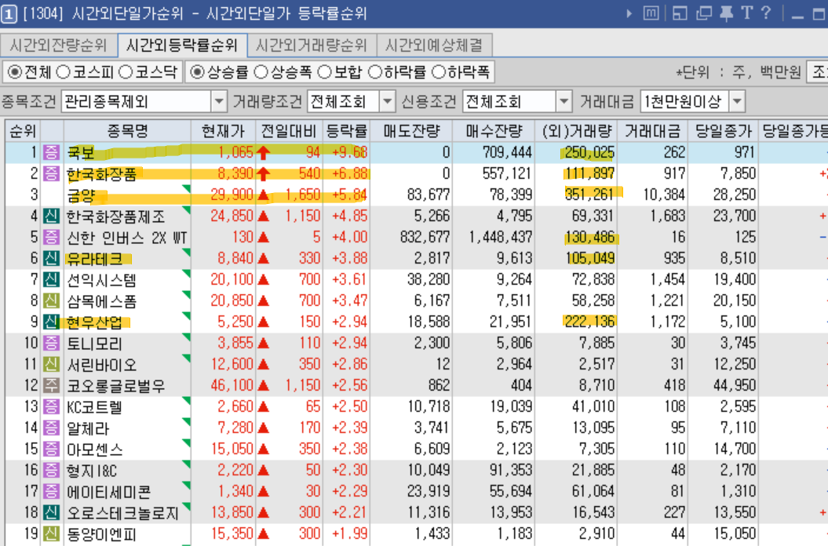This screenshot has height=546, width=828.
Task: Select the 코스피 radio button
Action: (x=63, y=72)
